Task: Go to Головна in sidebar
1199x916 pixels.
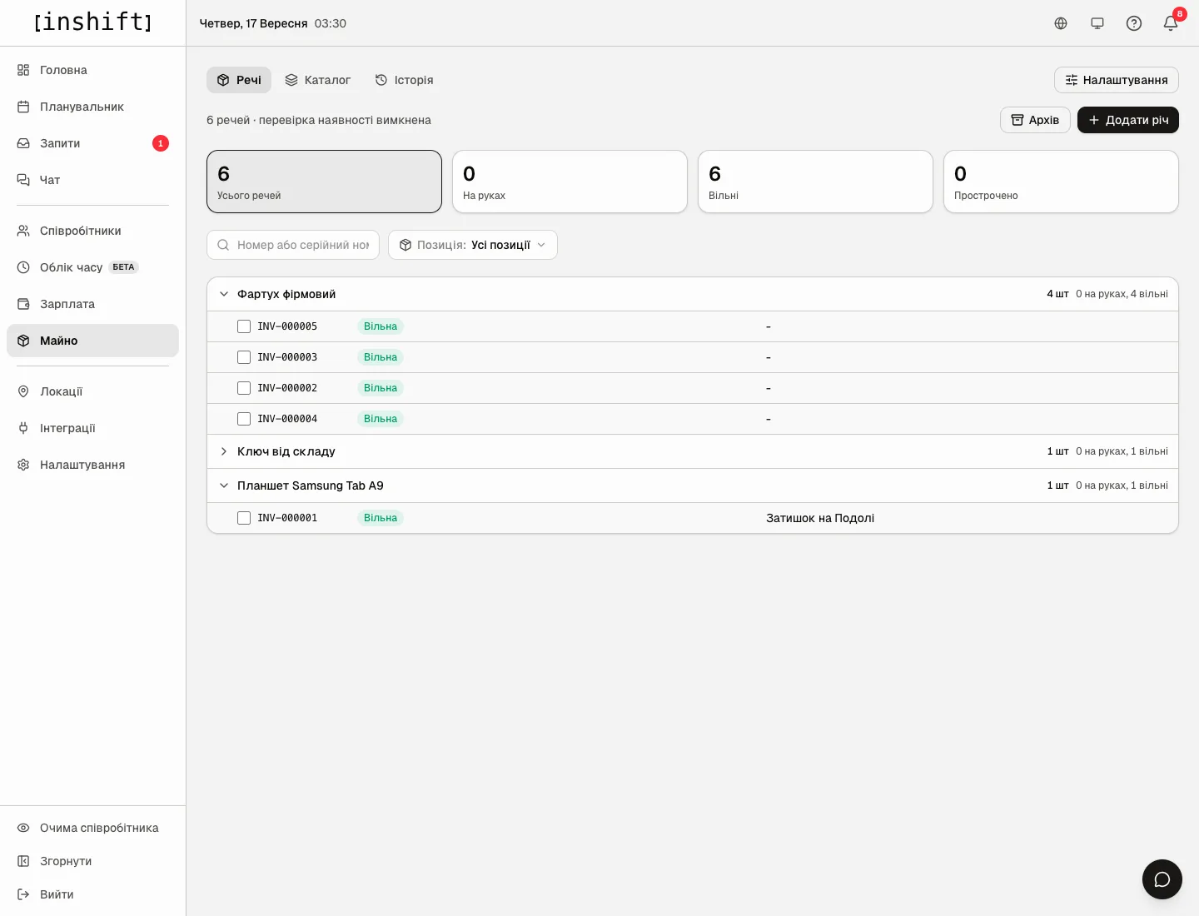Action: [92, 70]
